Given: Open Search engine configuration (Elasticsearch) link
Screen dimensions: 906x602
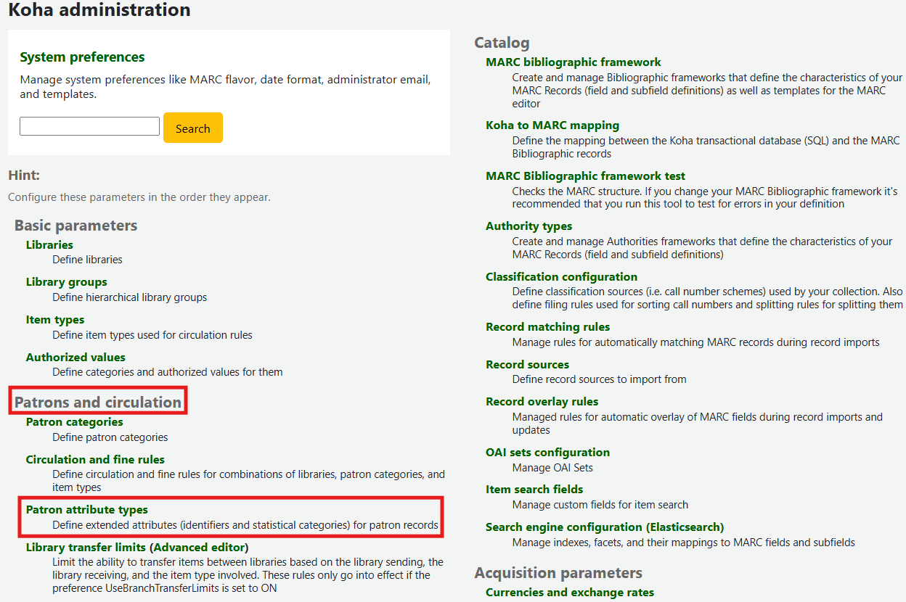Looking at the screenshot, I should click(605, 527).
